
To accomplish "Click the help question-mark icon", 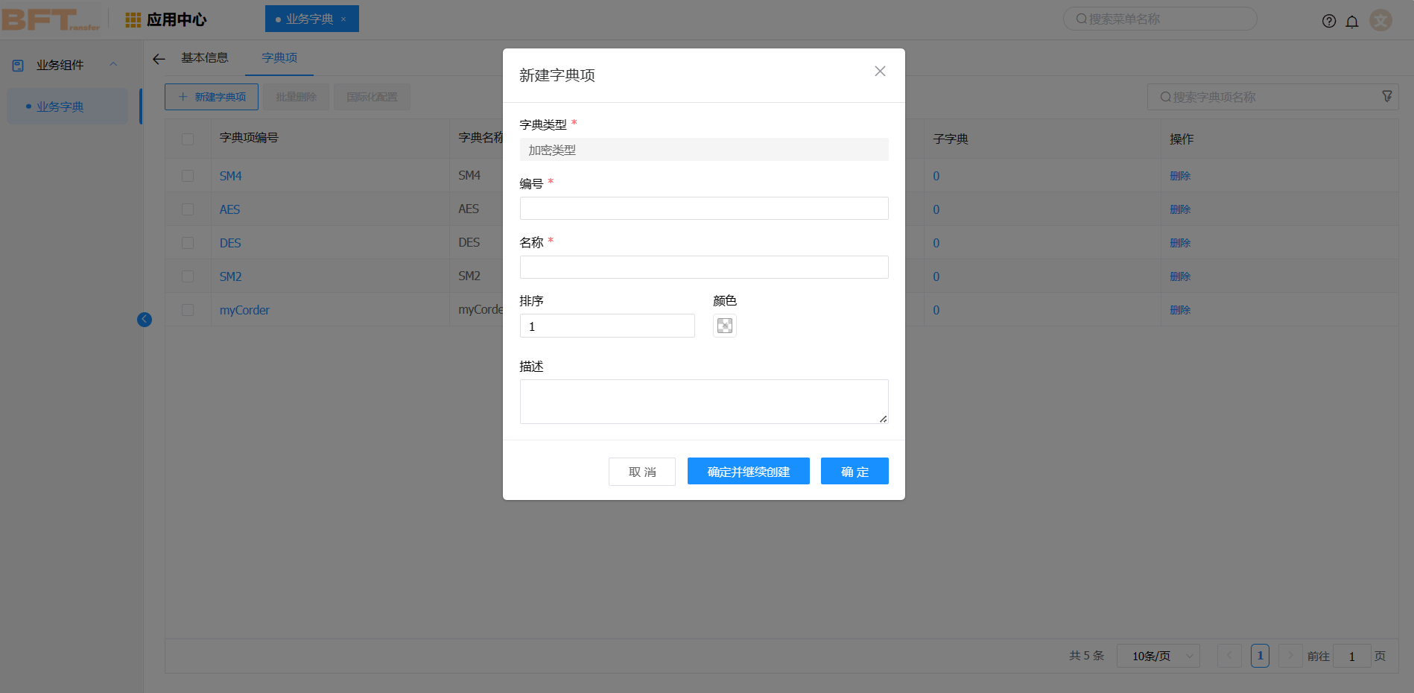I will [x=1328, y=21].
